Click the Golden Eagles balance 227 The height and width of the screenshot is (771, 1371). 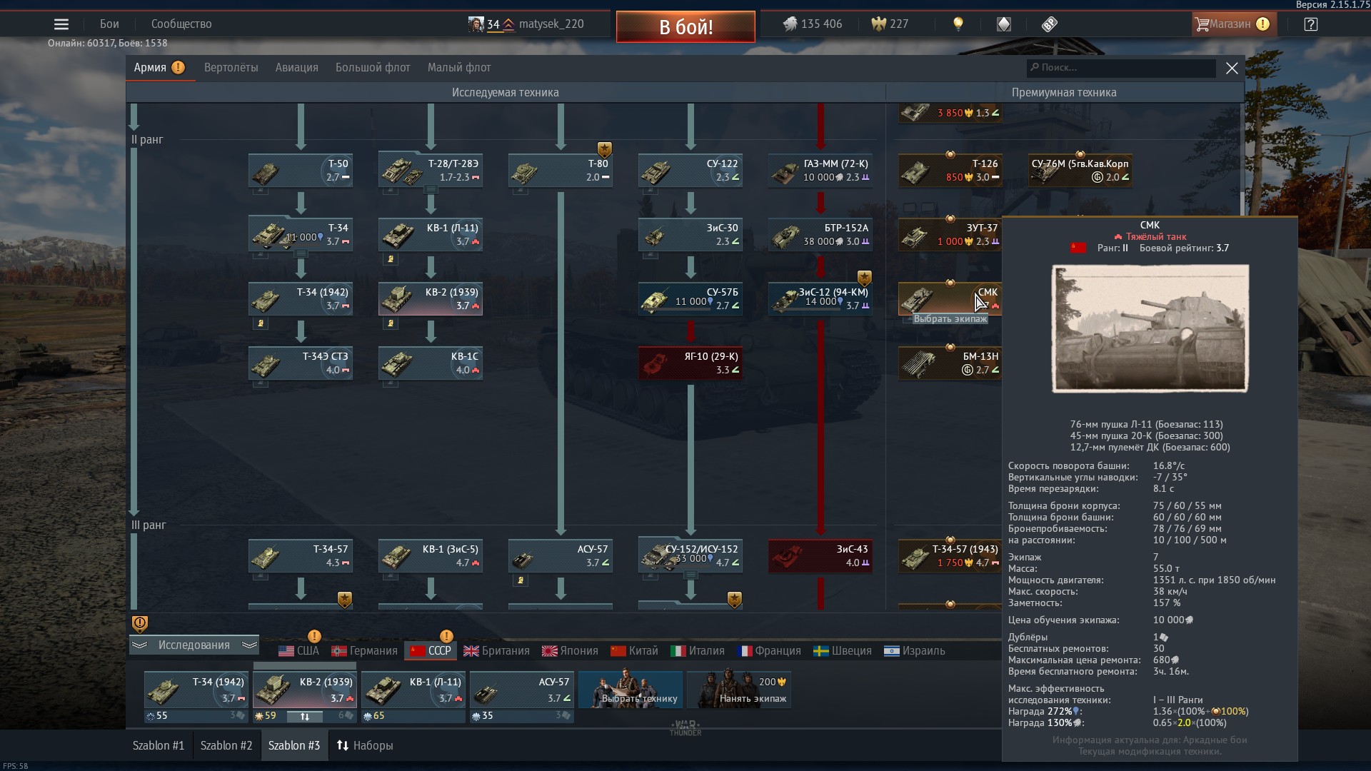(x=890, y=24)
